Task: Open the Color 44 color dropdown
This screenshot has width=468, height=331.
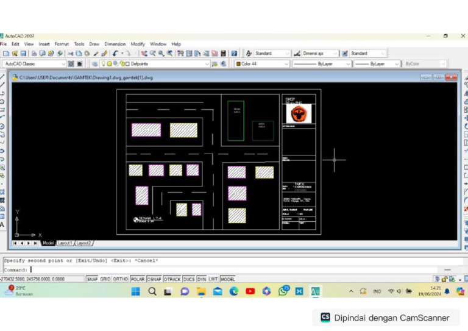Action: 262,64
